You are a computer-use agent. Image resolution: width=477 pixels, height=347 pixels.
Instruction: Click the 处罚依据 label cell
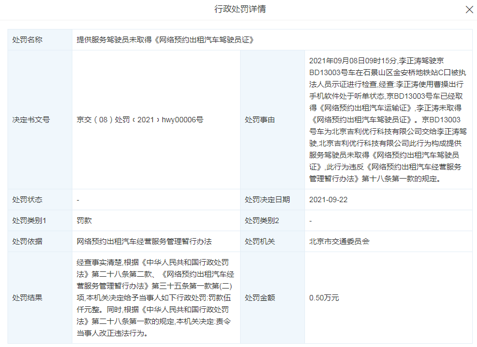27,241
